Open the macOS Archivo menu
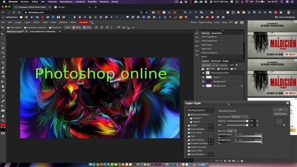This screenshot has height=167, width=297. [25, 2]
